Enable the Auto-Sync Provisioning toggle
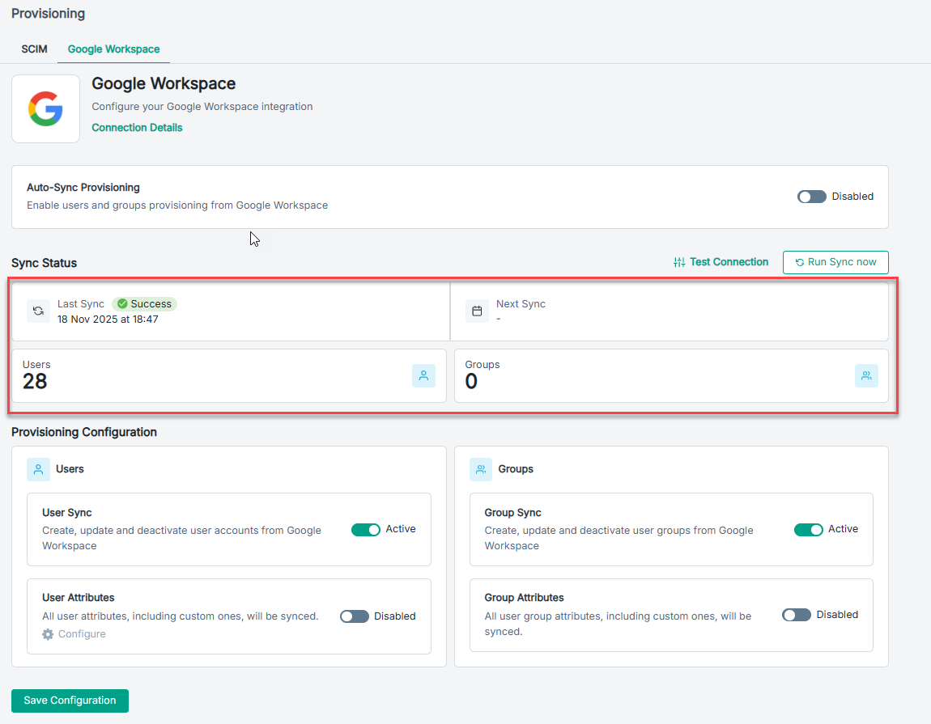 tap(811, 197)
